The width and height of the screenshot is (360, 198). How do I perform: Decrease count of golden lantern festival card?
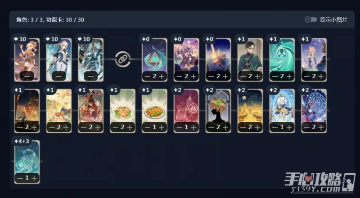243,127
